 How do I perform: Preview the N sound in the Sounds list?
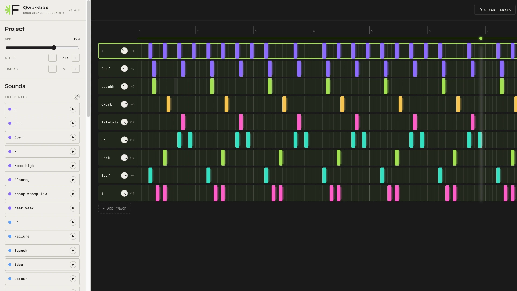tap(73, 152)
